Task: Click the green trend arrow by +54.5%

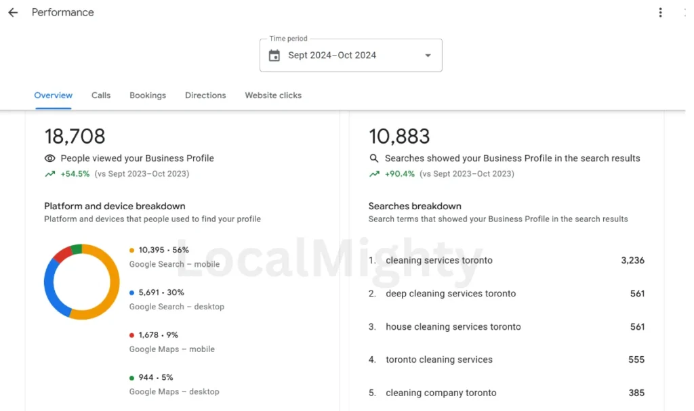Action: (49, 174)
